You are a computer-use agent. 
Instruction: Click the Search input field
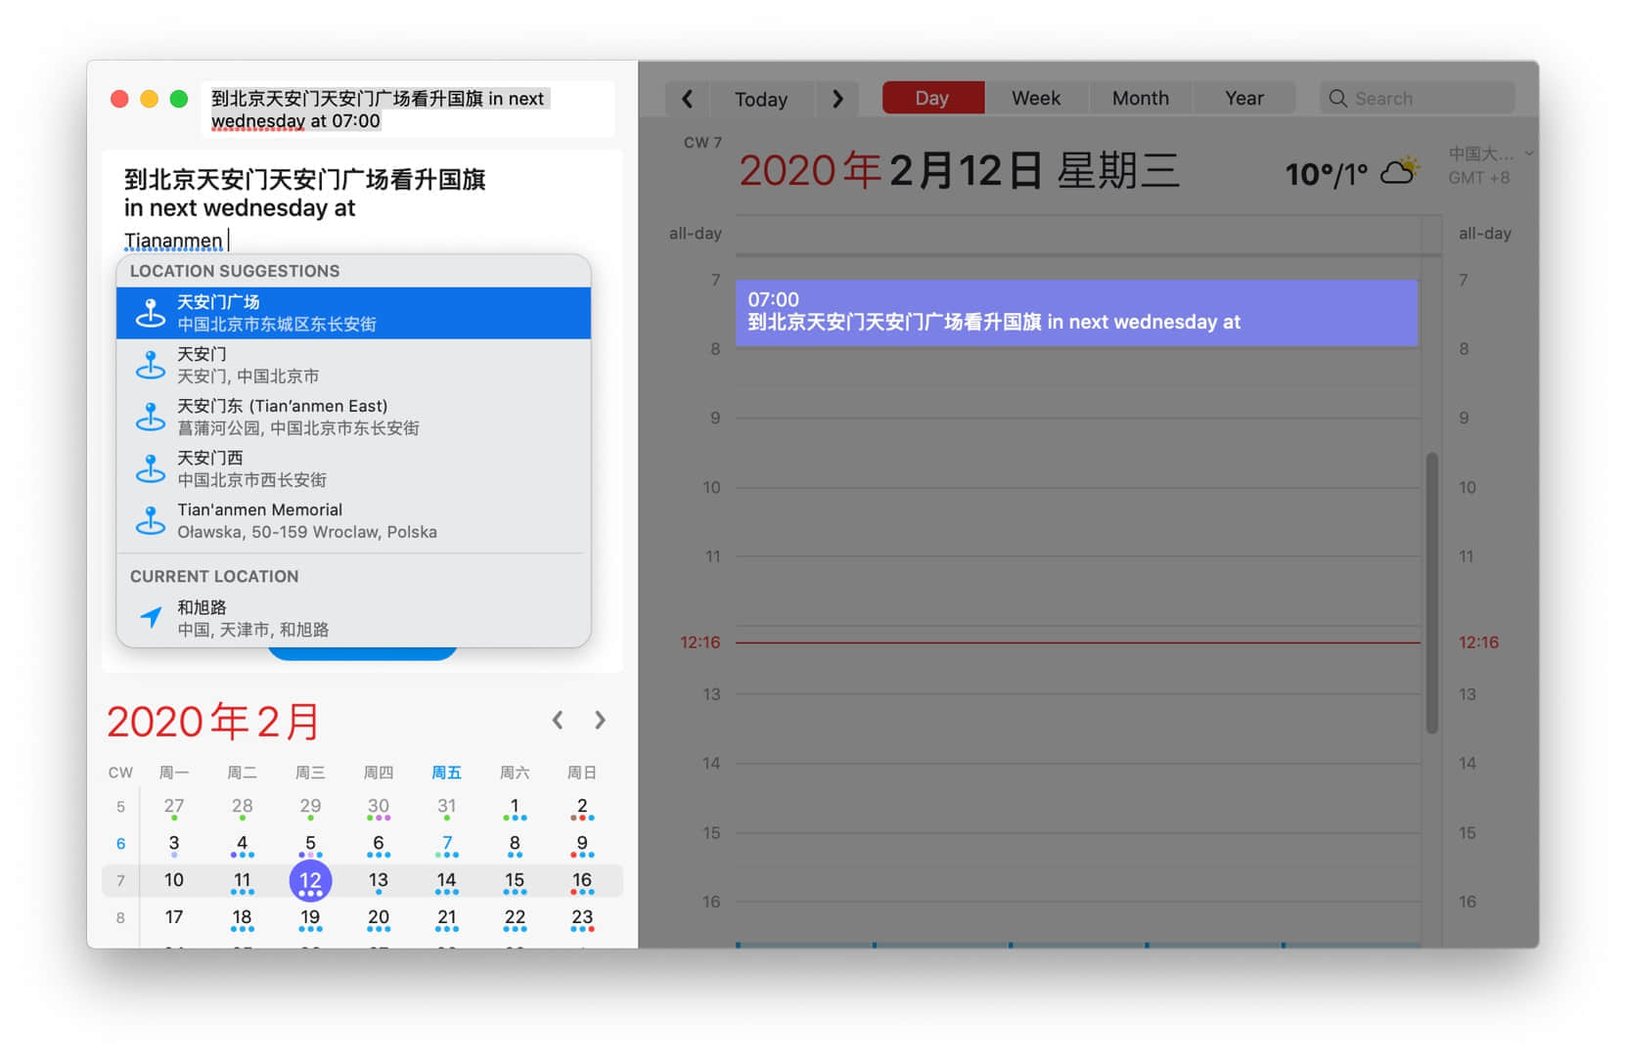tap(1417, 99)
